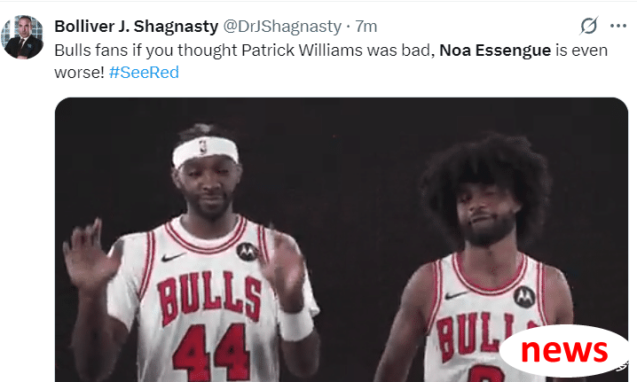Open the three-dot more options menu
637x382 pixels.
[617, 26]
